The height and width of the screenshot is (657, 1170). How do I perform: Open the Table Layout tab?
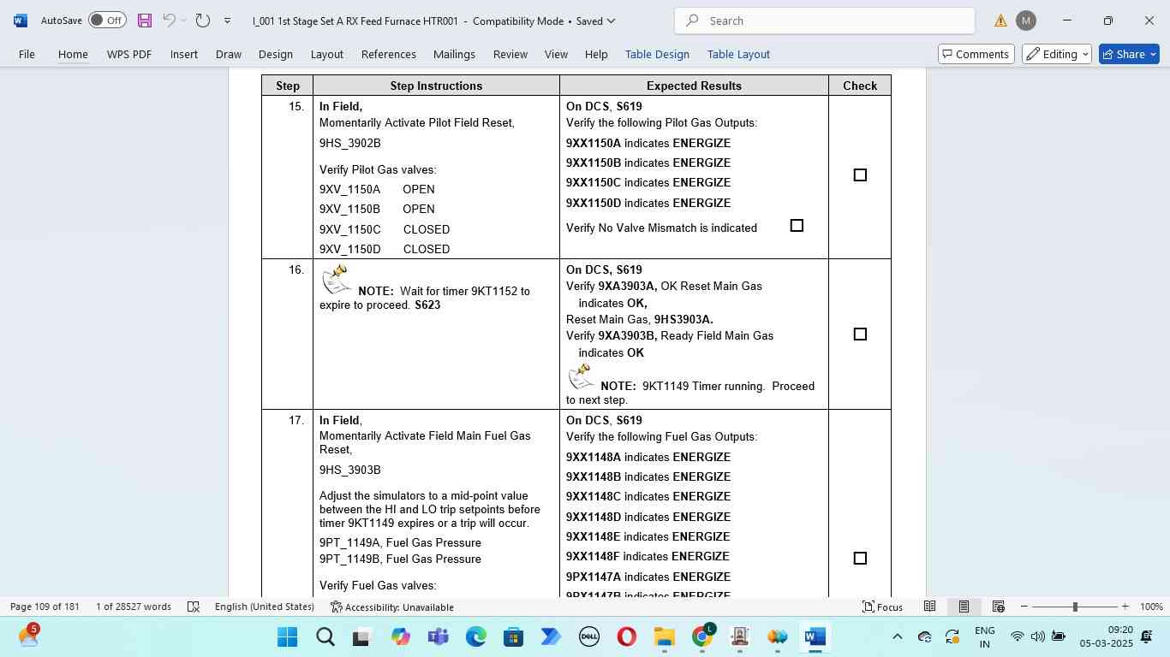pos(738,54)
